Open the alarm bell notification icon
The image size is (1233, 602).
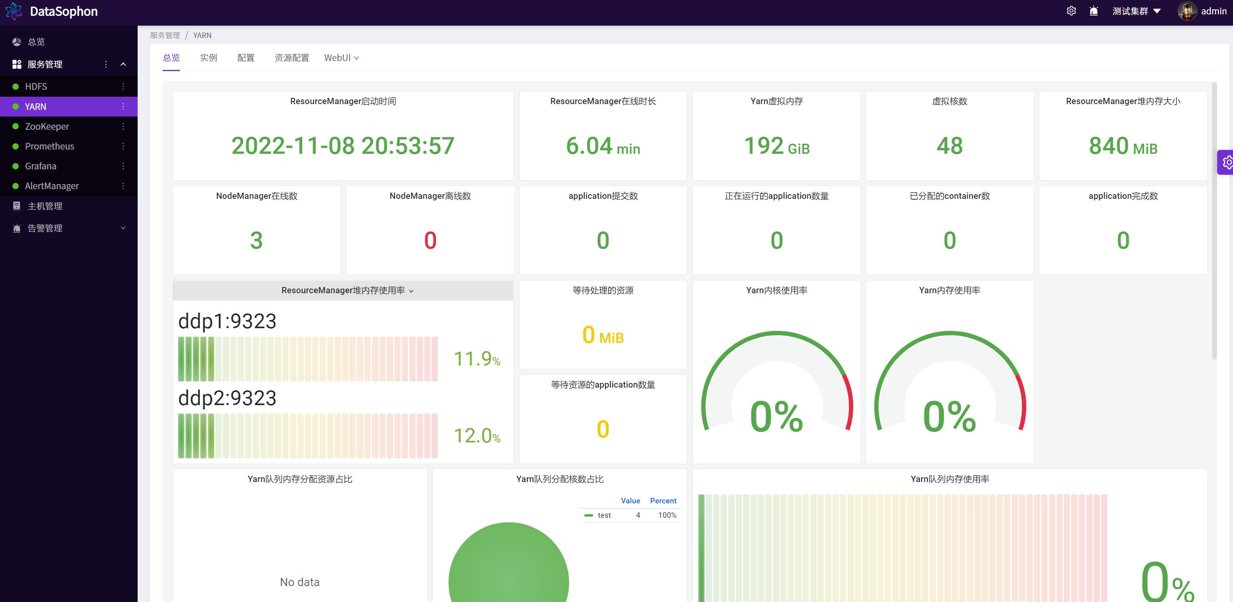(1094, 11)
